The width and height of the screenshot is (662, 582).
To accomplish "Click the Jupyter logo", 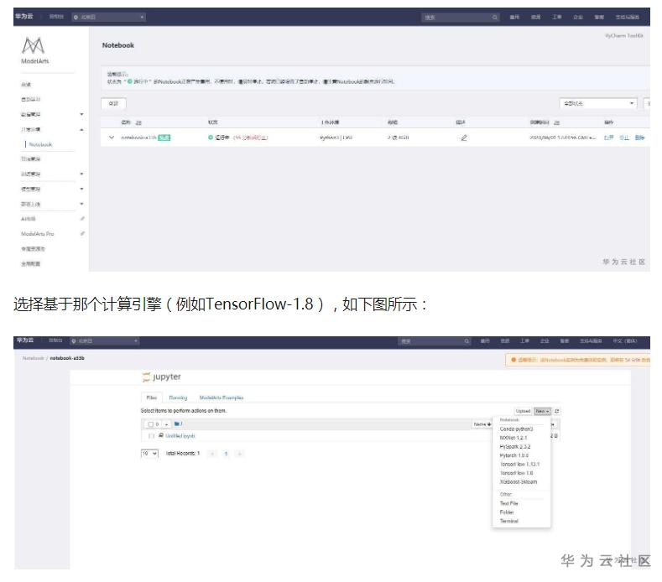I will [162, 377].
